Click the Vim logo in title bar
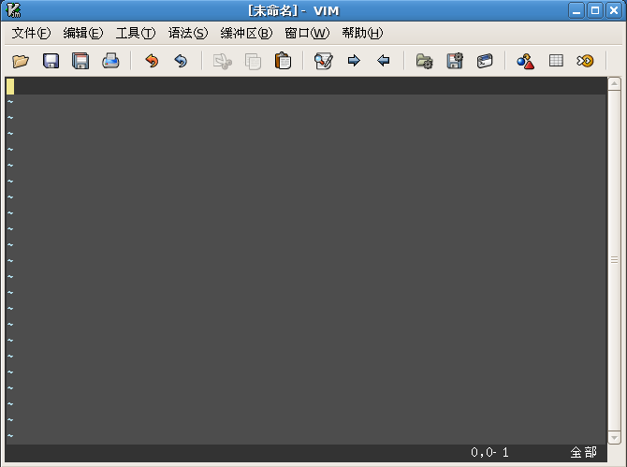Screen dimensions: 627x467 pos(13,10)
